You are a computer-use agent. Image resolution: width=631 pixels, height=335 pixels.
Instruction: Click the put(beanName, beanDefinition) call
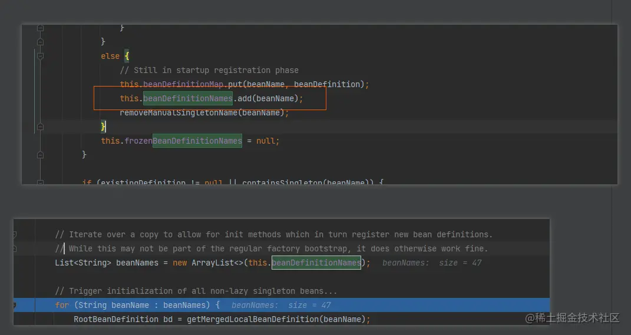[296, 84]
